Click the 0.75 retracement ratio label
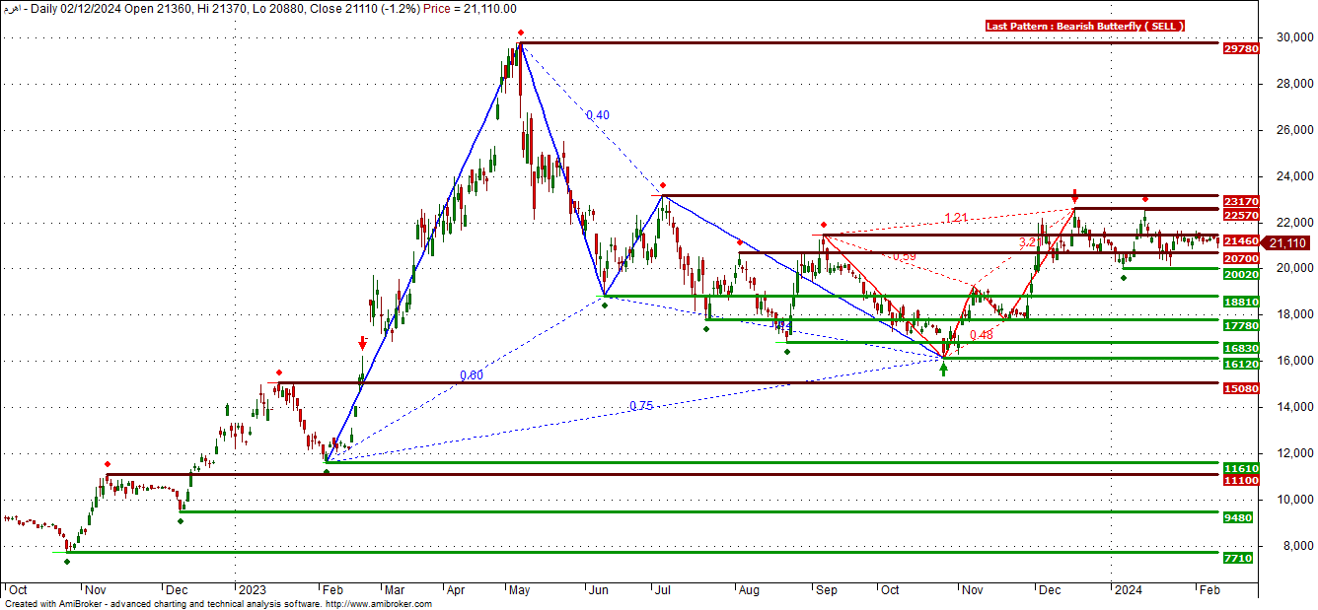The image size is (1318, 610). [641, 406]
